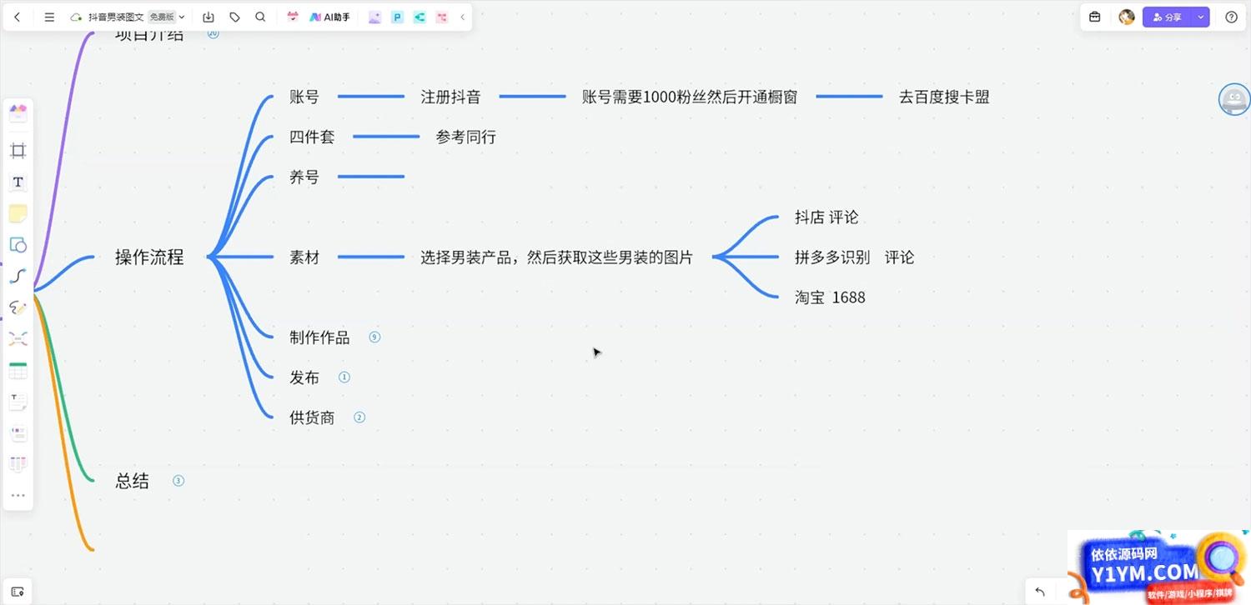This screenshot has height=605, width=1251.
Task: Open more tools ellipsis
Action: (x=18, y=495)
